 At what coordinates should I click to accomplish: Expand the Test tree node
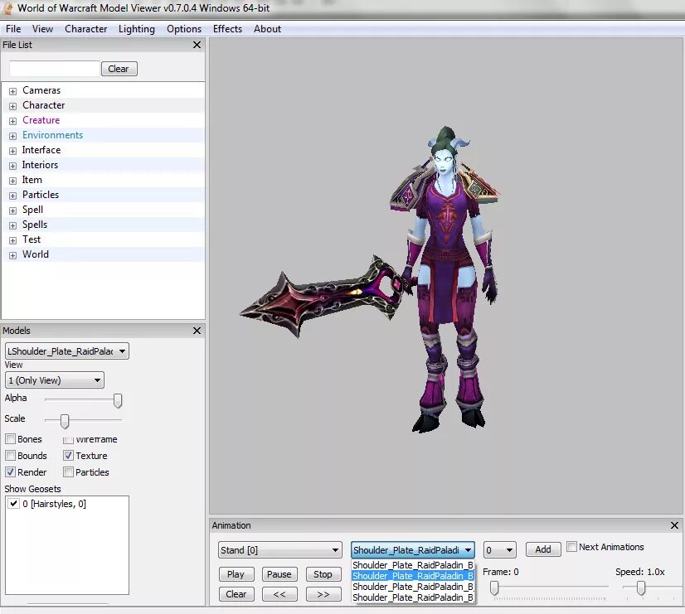pos(13,240)
